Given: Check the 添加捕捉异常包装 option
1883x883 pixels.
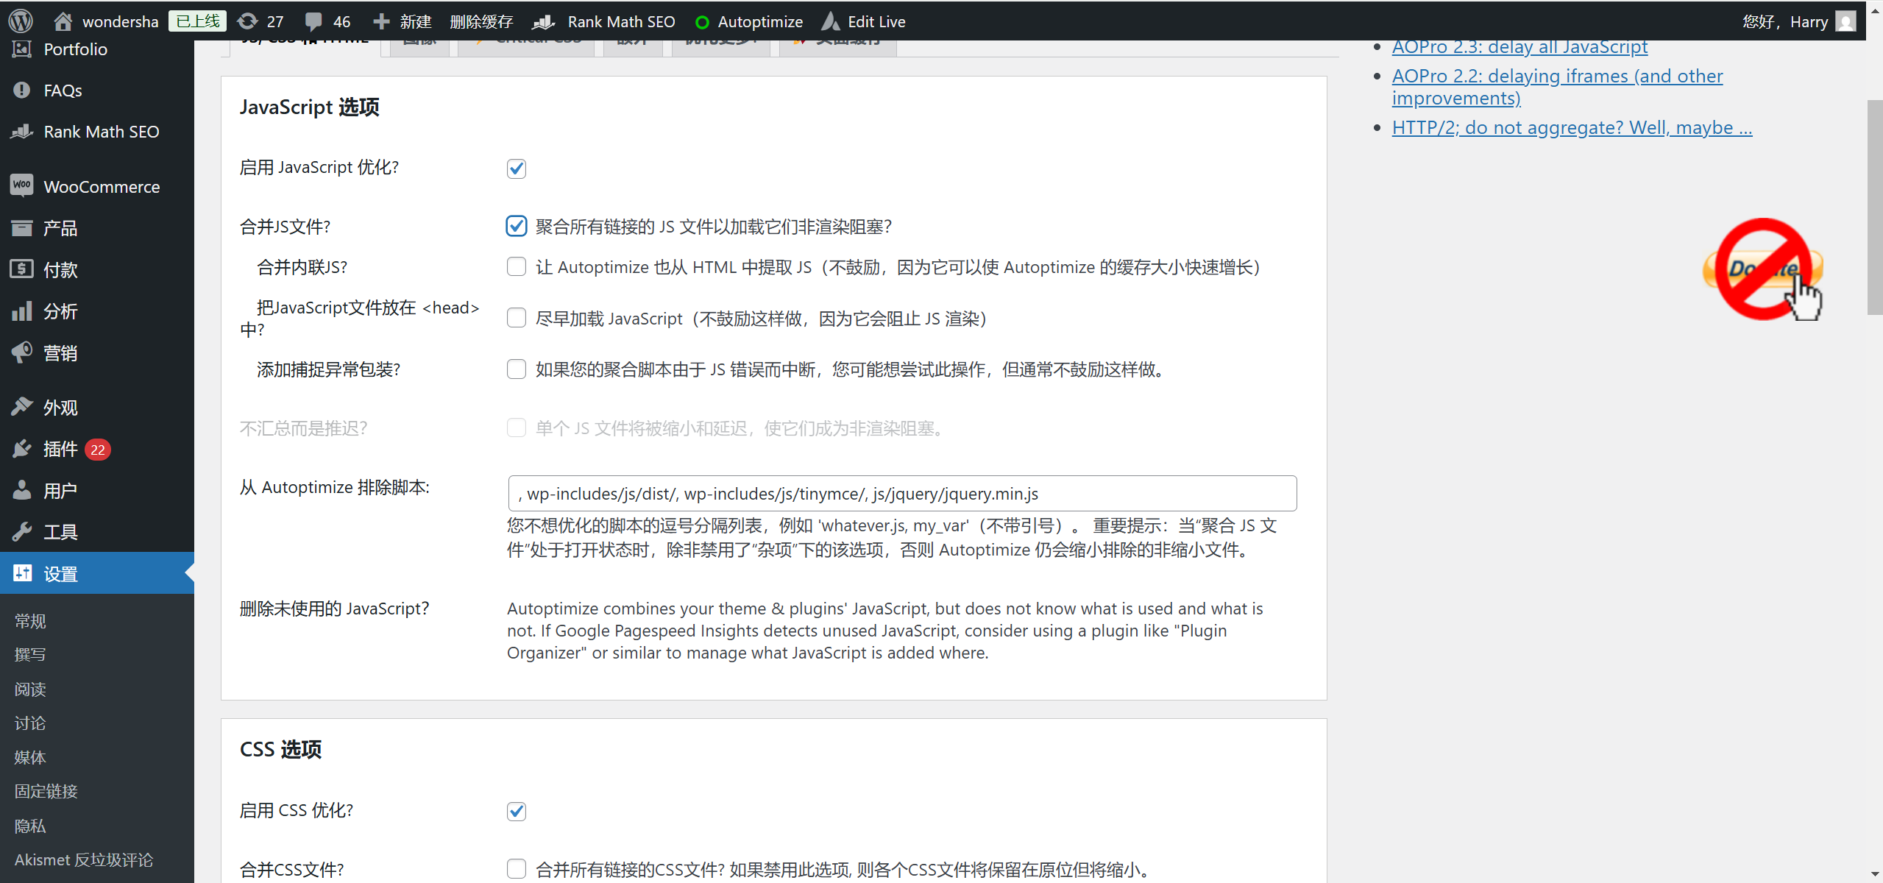Looking at the screenshot, I should (x=516, y=369).
